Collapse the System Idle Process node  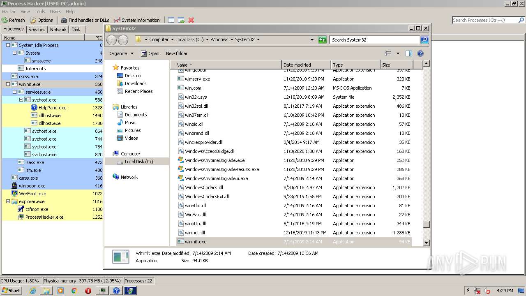pyautogui.click(x=8, y=45)
